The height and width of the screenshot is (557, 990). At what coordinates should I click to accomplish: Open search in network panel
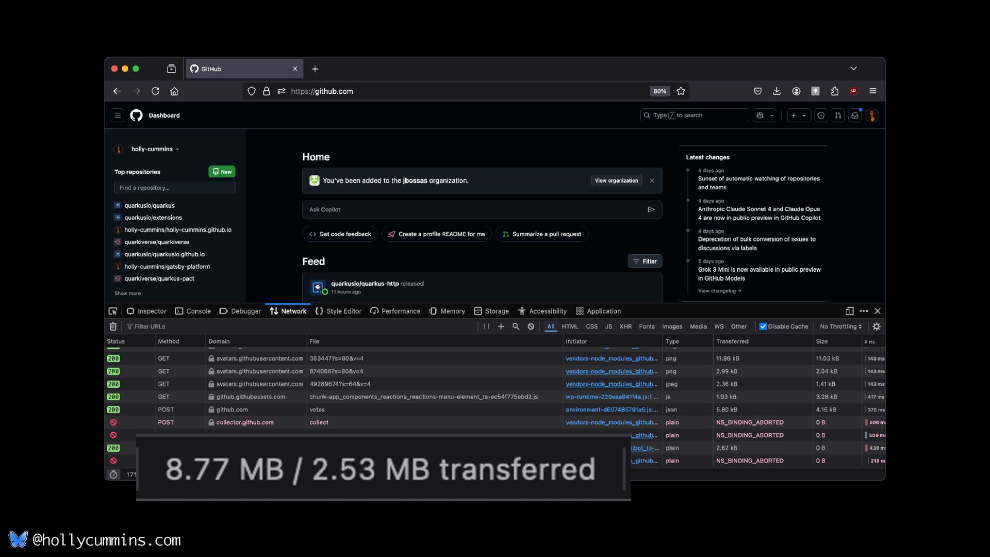(x=516, y=326)
